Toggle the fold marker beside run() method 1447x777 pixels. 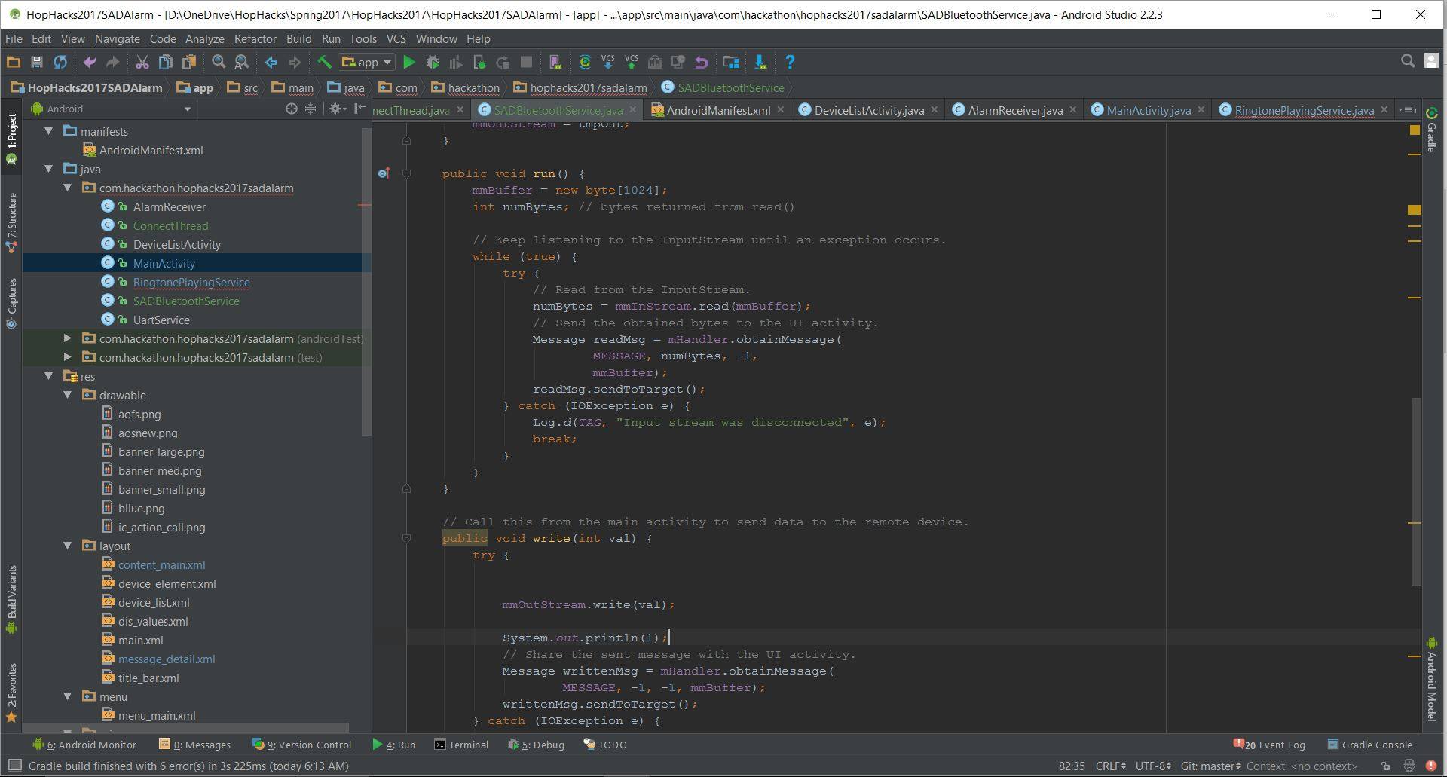(x=406, y=174)
